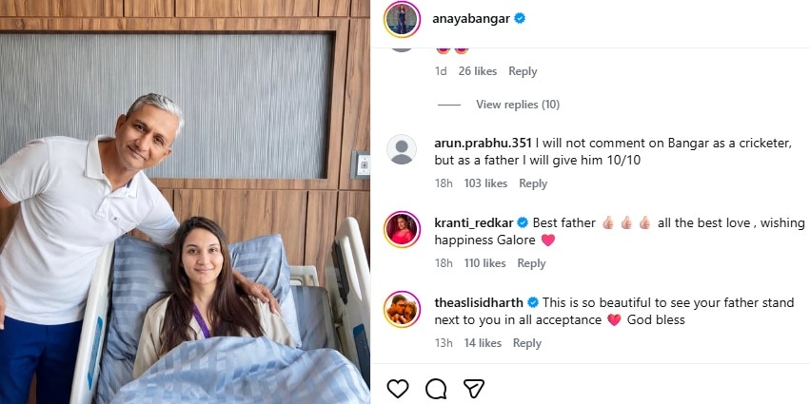
Task: Expand View replies (10)
Action: click(x=517, y=105)
